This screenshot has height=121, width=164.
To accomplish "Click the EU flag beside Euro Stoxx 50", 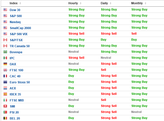I will [5, 82].
